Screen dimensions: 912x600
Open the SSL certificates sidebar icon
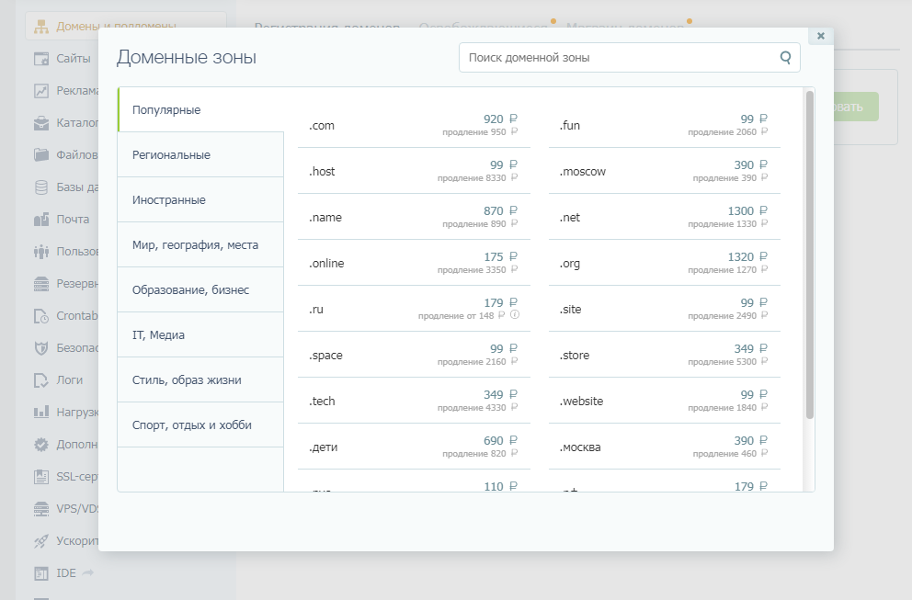pyautogui.click(x=41, y=477)
